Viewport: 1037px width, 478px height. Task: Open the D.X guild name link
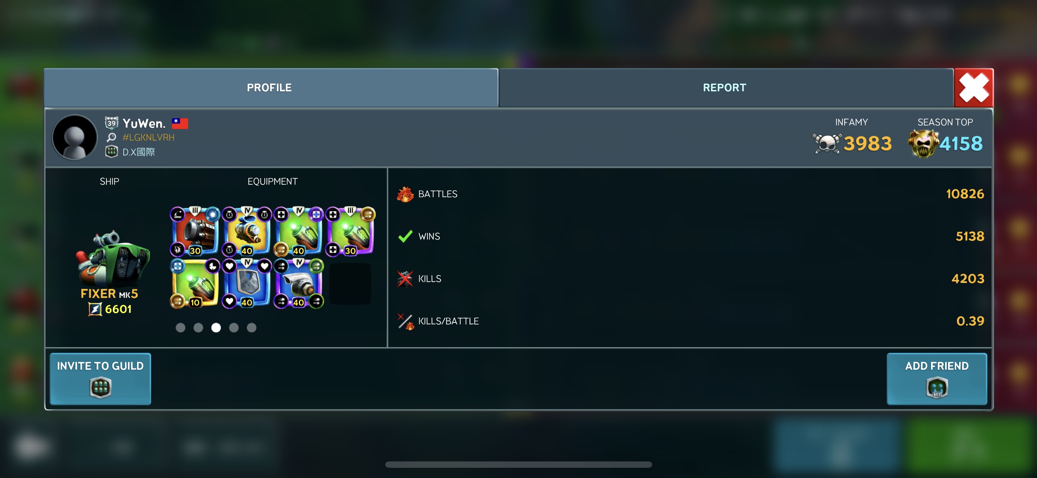(x=139, y=152)
